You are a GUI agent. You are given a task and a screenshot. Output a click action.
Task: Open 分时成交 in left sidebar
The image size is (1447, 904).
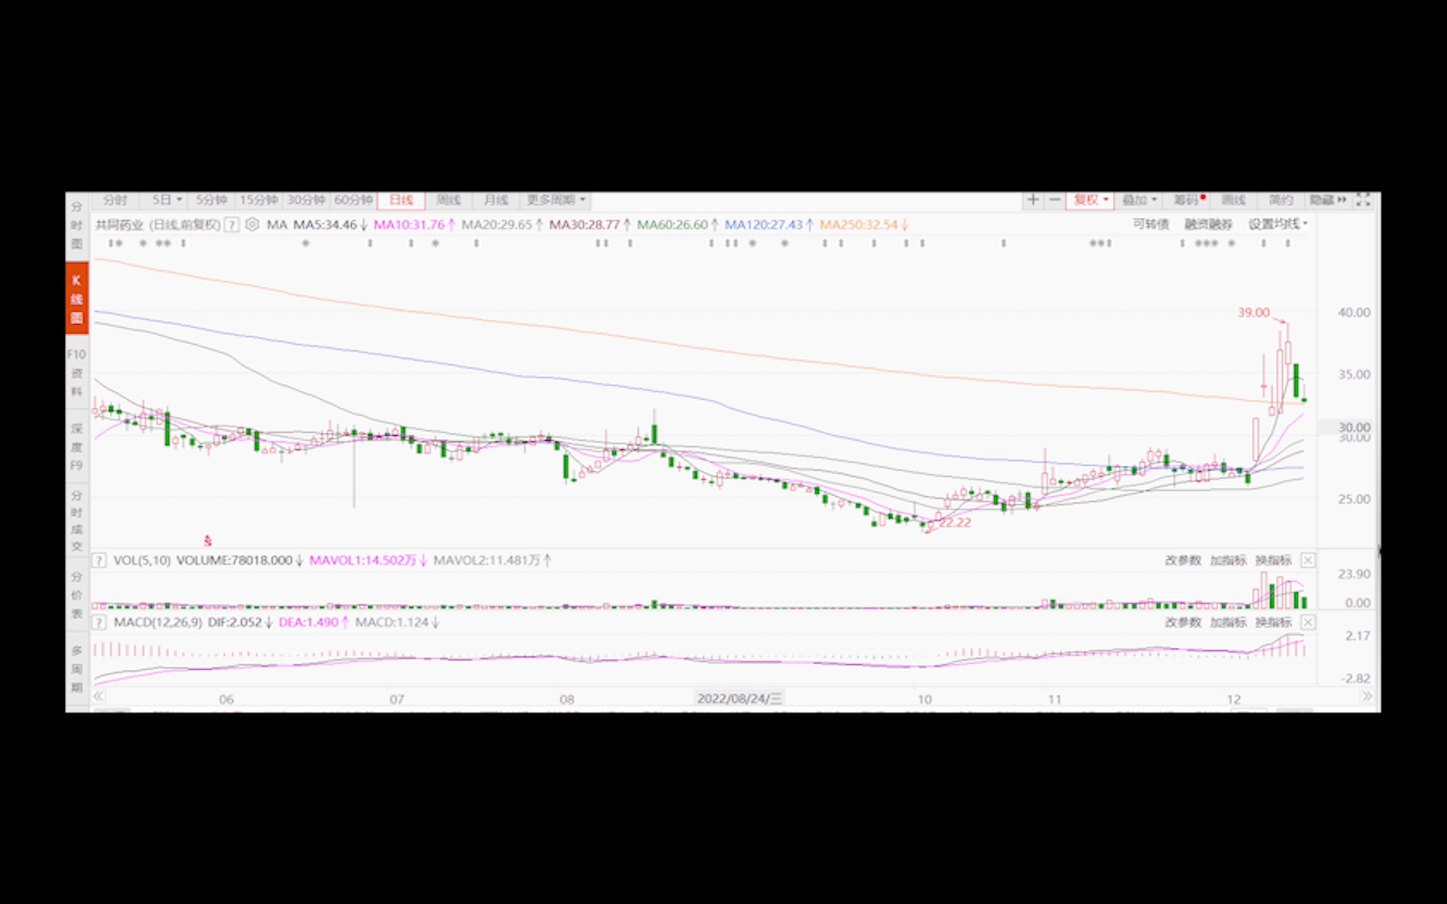point(77,521)
